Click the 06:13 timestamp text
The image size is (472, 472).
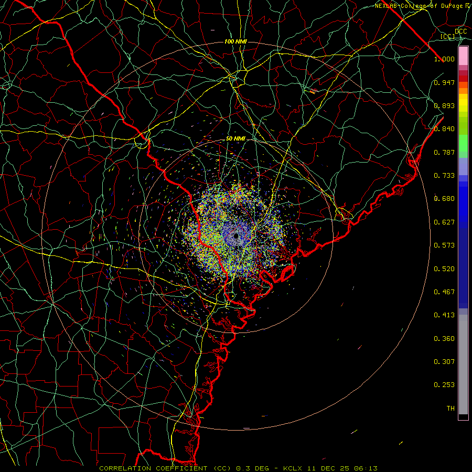(365, 468)
